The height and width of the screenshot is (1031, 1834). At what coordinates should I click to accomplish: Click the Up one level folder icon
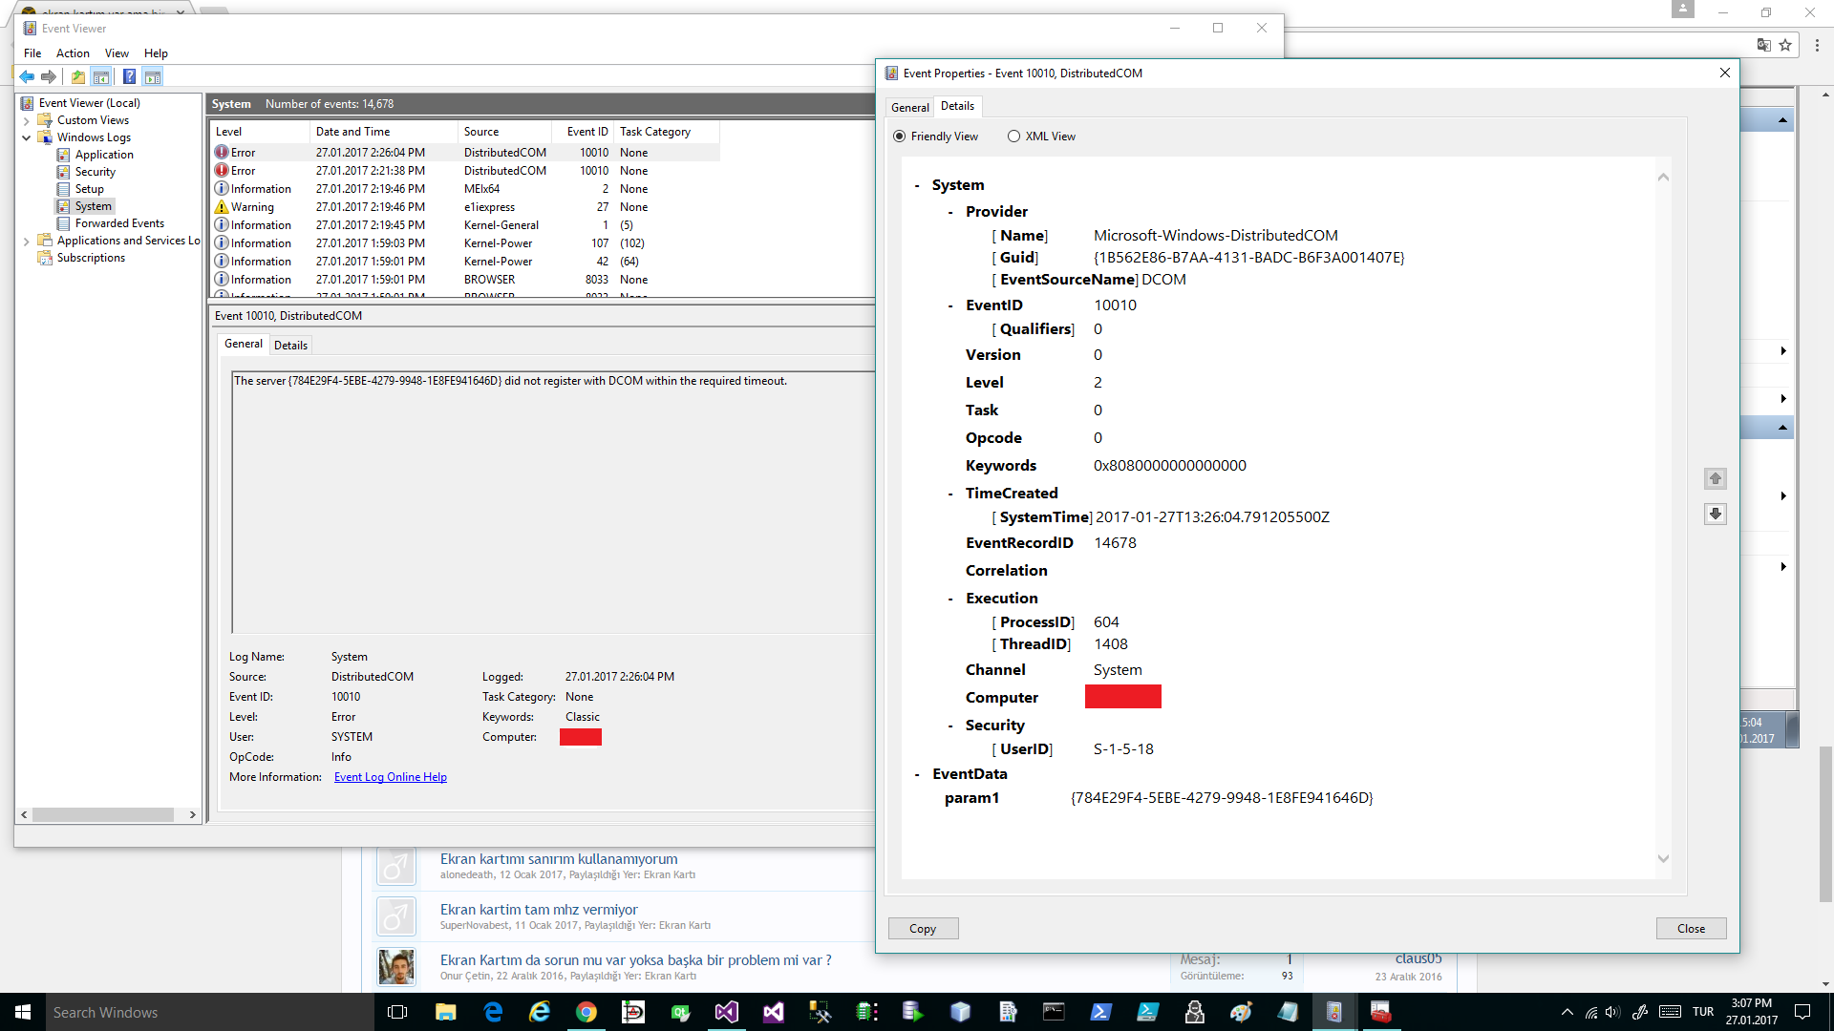(x=78, y=76)
